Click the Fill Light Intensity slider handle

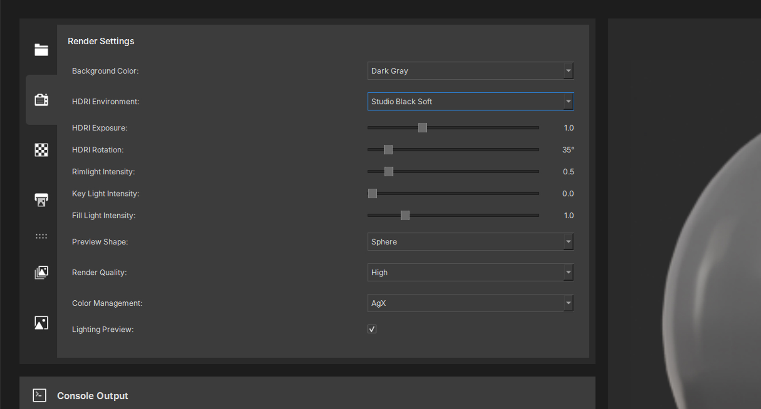point(405,215)
